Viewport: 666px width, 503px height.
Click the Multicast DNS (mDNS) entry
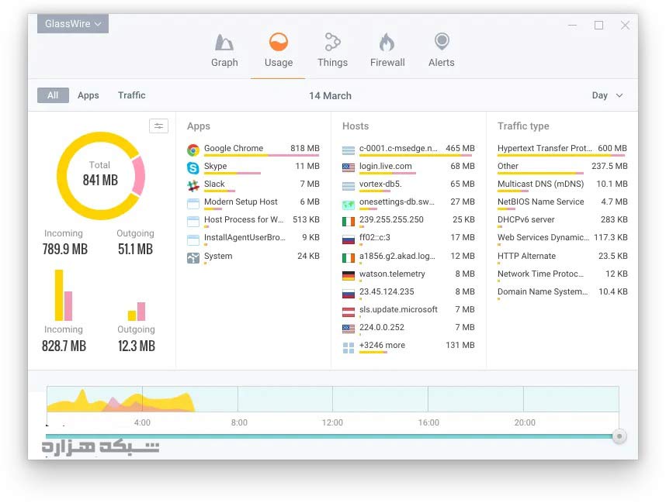(x=541, y=184)
